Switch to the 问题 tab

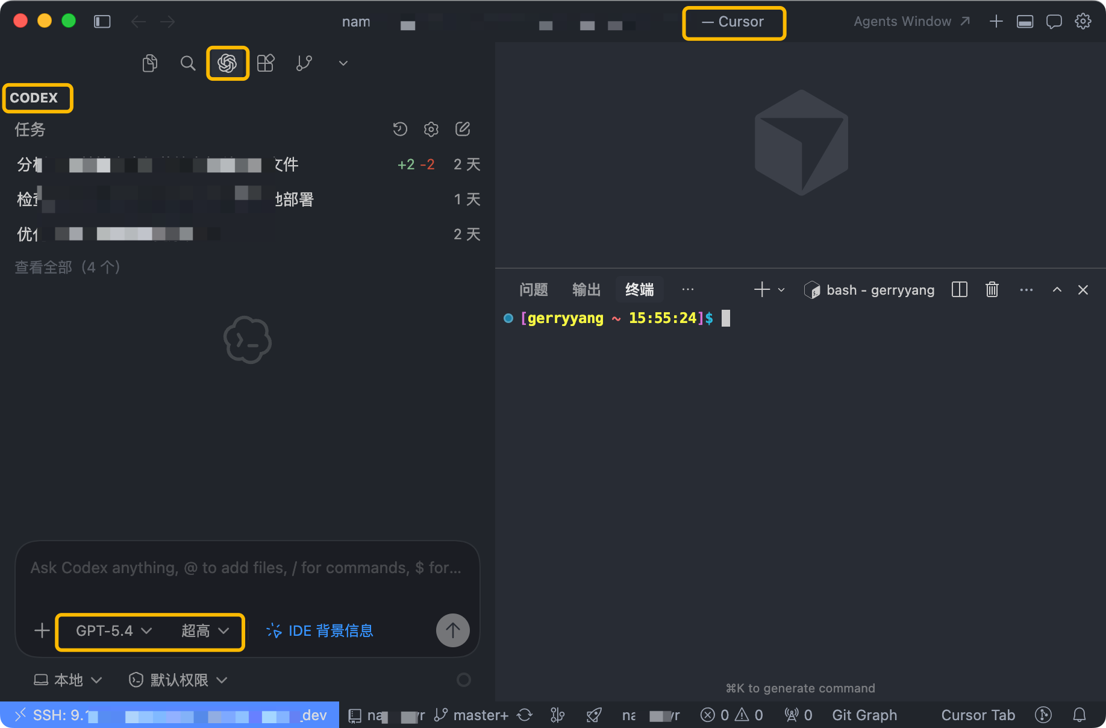click(534, 290)
